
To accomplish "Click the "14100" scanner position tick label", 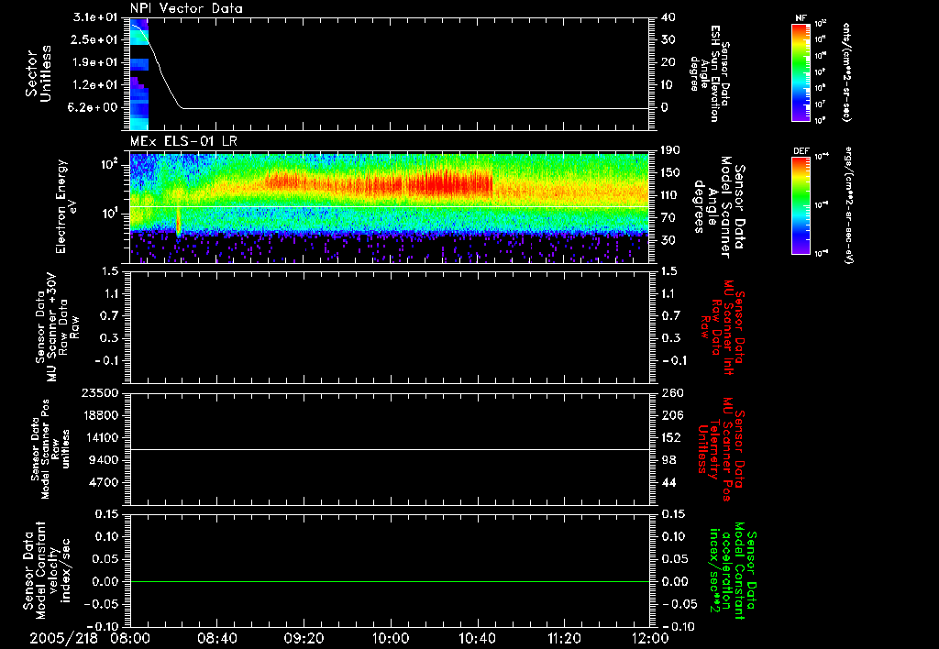I will (103, 437).
